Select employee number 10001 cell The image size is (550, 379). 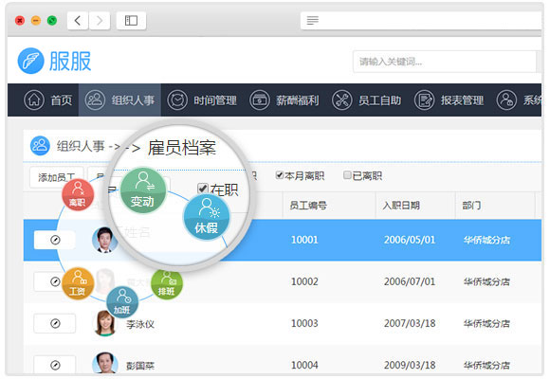click(x=304, y=240)
